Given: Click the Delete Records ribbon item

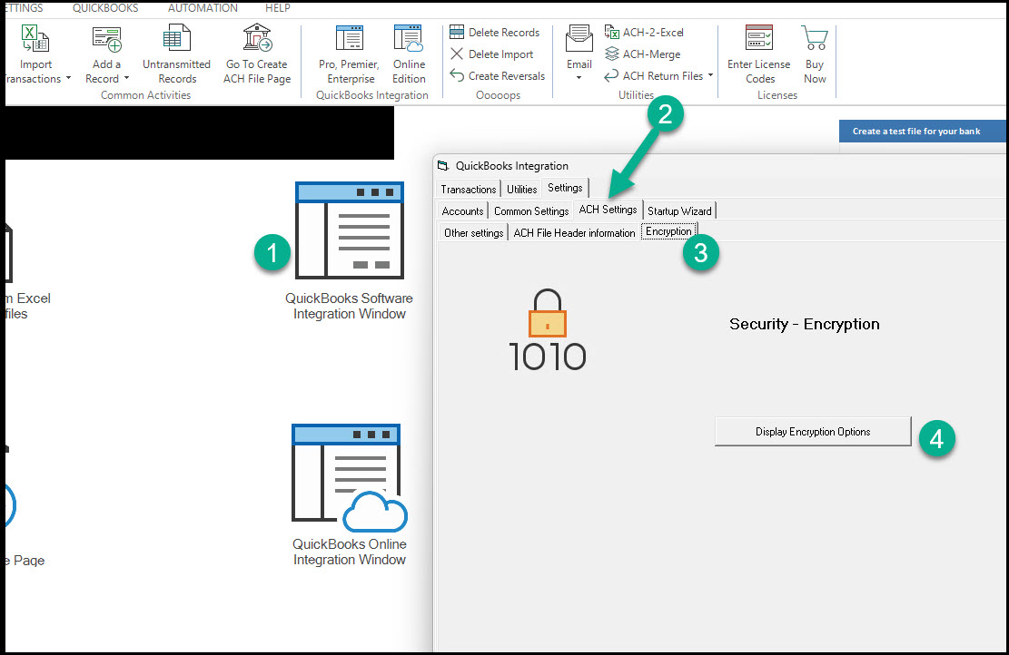Looking at the screenshot, I should [494, 32].
